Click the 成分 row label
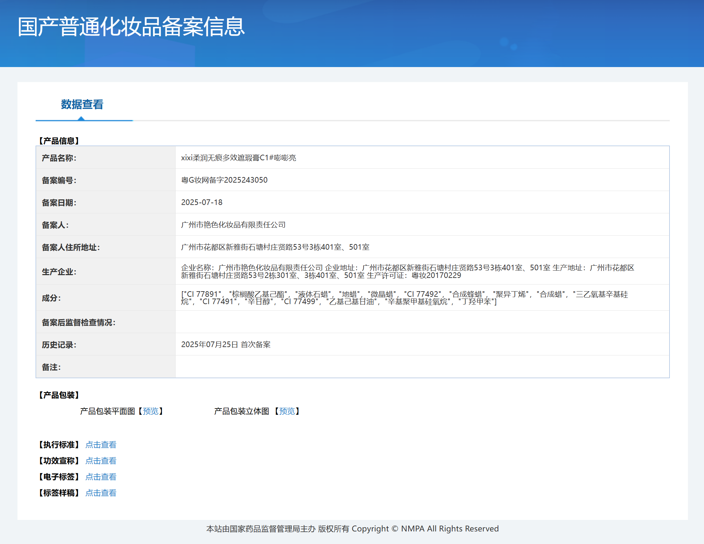 pyautogui.click(x=51, y=298)
